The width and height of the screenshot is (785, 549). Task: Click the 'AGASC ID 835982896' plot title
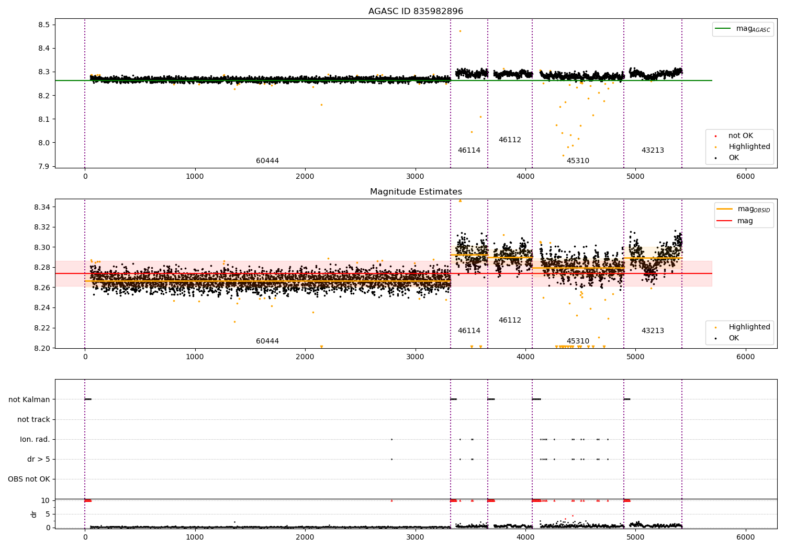tap(416, 12)
